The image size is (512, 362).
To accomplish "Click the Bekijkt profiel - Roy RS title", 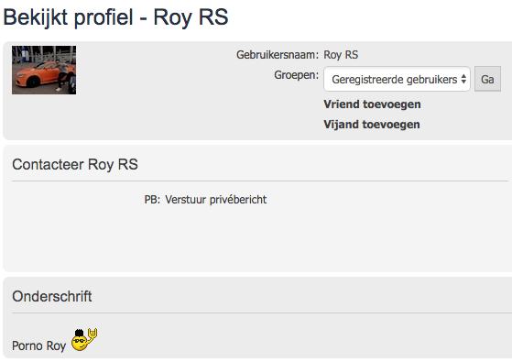I will [115, 17].
